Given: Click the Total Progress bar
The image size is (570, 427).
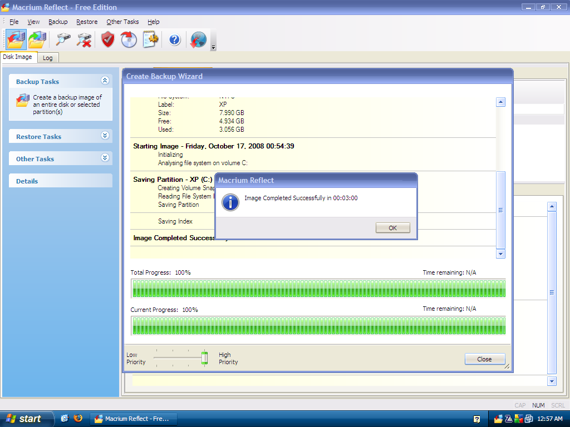Looking at the screenshot, I should click(318, 289).
